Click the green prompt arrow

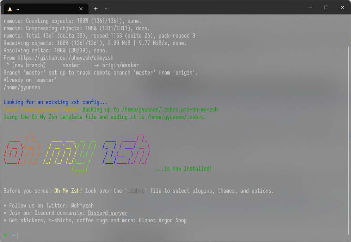click(5, 235)
